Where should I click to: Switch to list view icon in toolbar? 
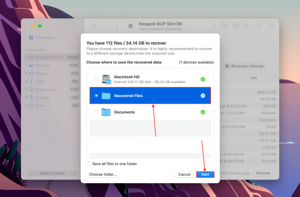click(236, 26)
